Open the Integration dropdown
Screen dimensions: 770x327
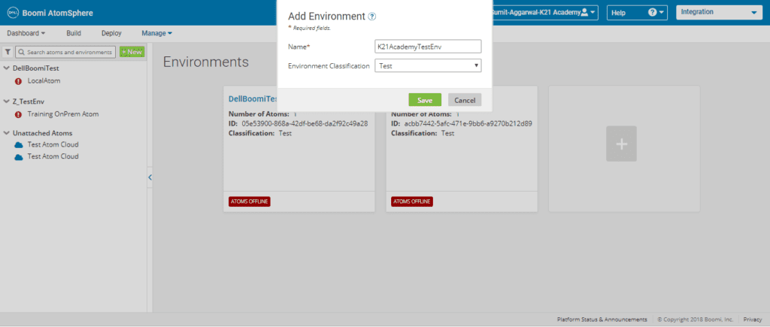click(720, 13)
